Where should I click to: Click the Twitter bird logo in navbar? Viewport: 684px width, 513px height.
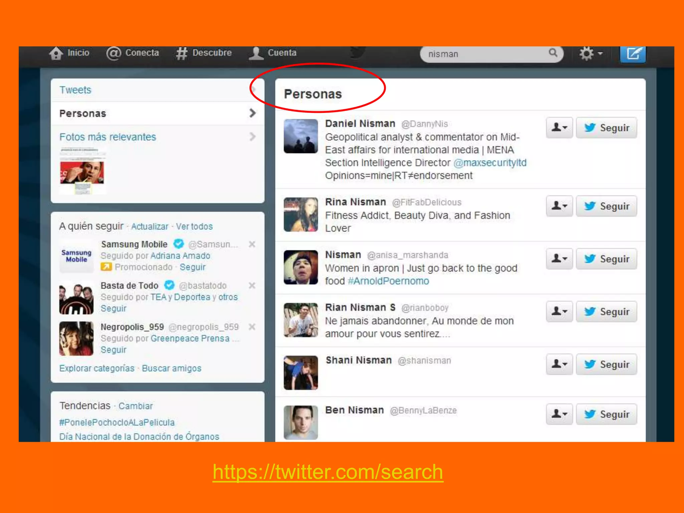358,52
